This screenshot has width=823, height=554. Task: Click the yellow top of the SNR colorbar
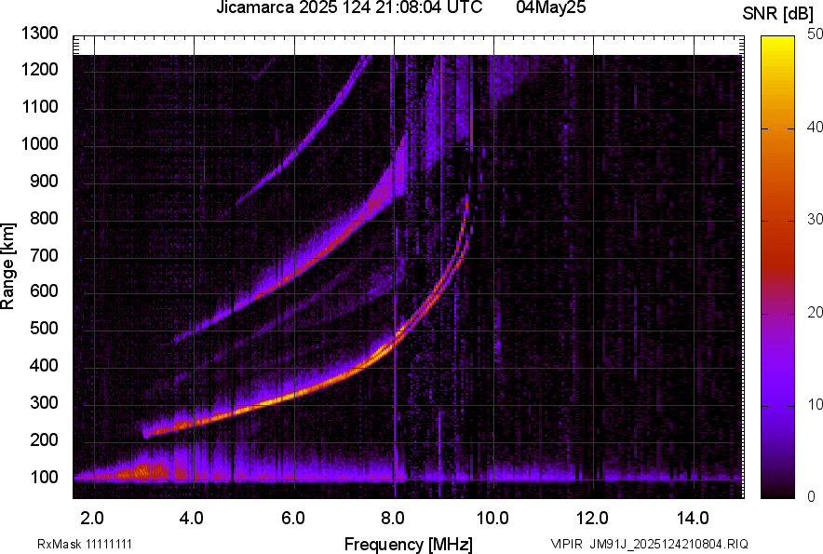pos(778,45)
